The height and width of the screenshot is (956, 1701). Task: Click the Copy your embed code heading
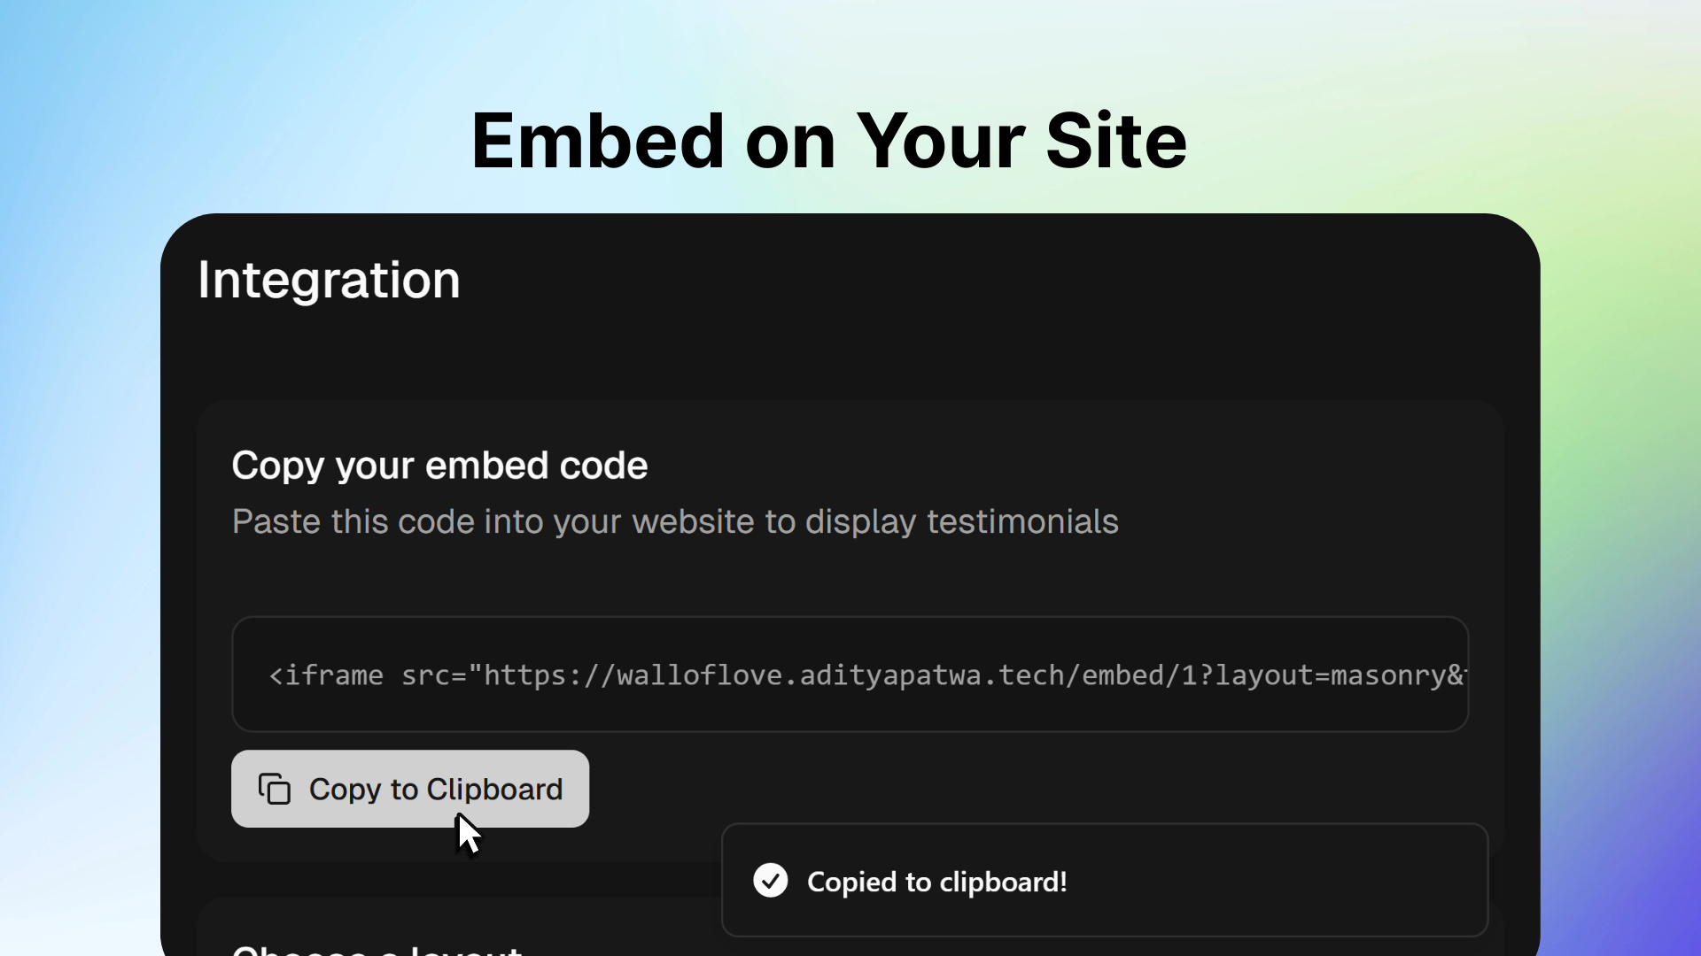[x=439, y=466]
